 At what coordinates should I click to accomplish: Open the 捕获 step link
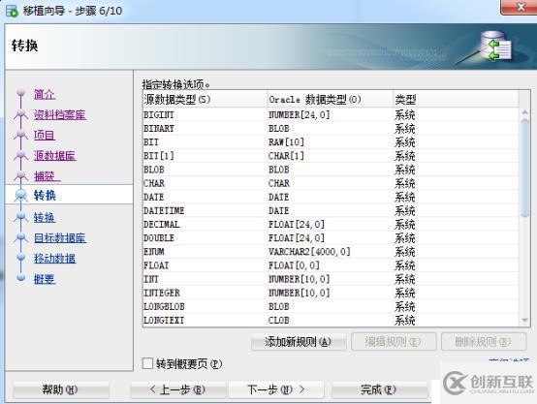point(47,176)
